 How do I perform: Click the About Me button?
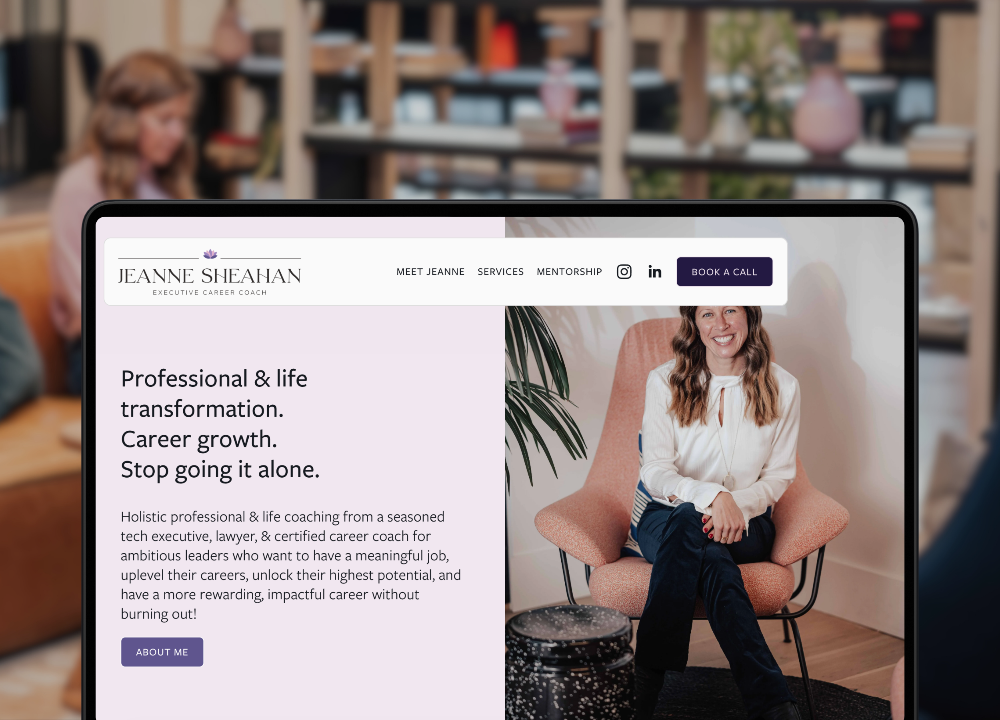click(x=162, y=652)
